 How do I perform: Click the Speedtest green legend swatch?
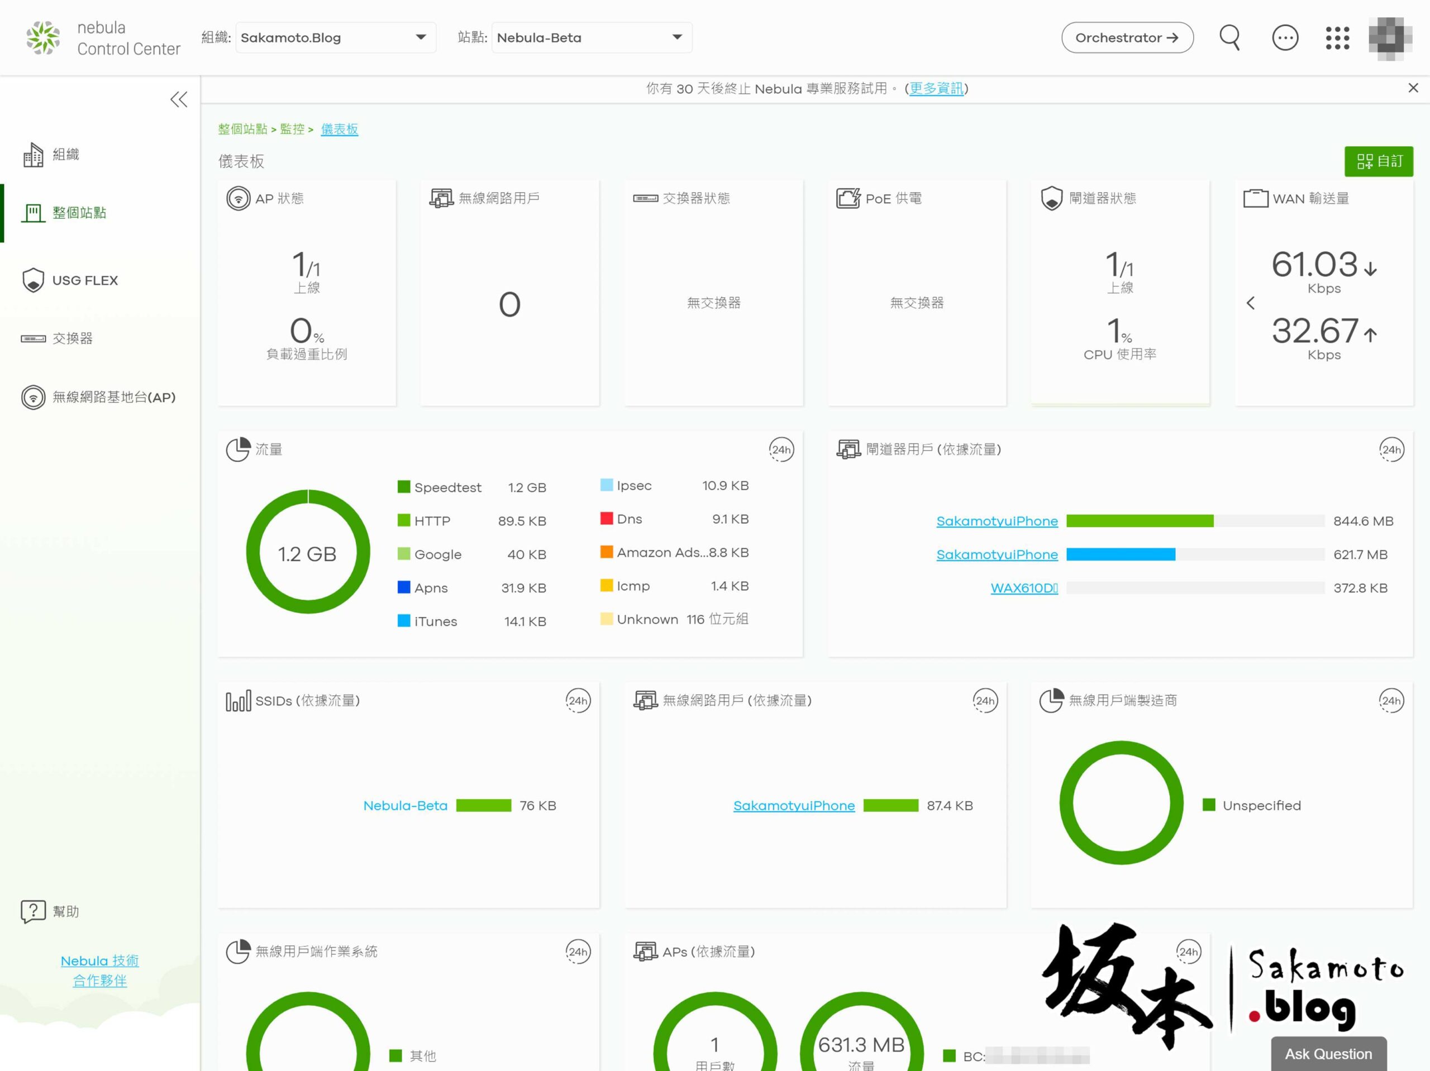point(404,486)
